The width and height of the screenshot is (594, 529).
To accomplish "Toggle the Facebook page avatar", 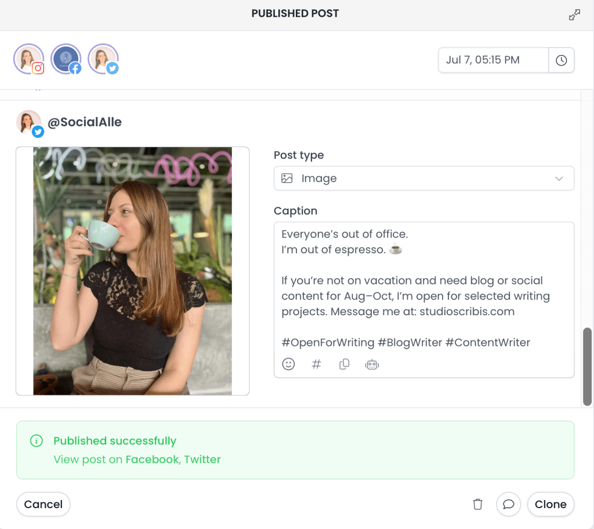I will click(66, 59).
